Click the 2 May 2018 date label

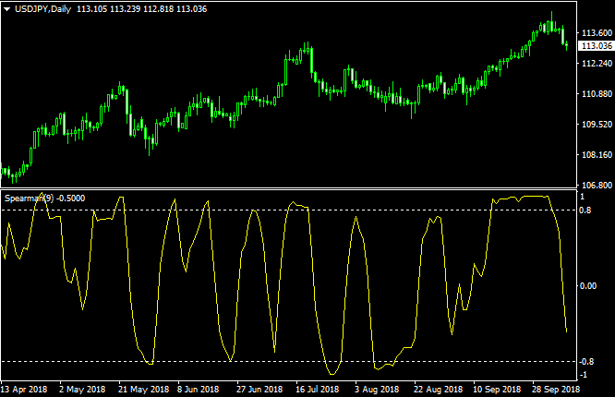[82, 390]
